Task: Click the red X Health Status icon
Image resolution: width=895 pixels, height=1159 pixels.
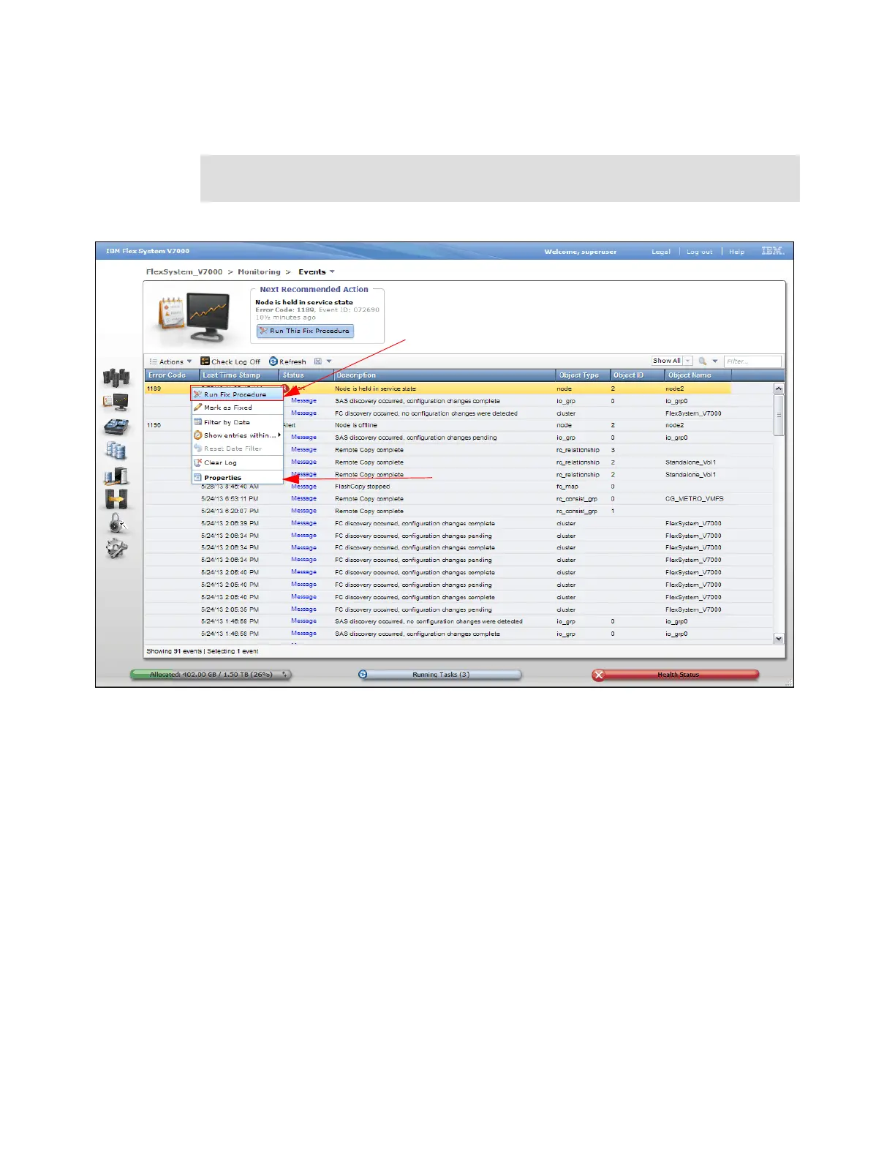Action: click(599, 675)
